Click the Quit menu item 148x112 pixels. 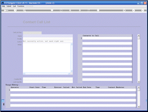(x=14, y=6)
